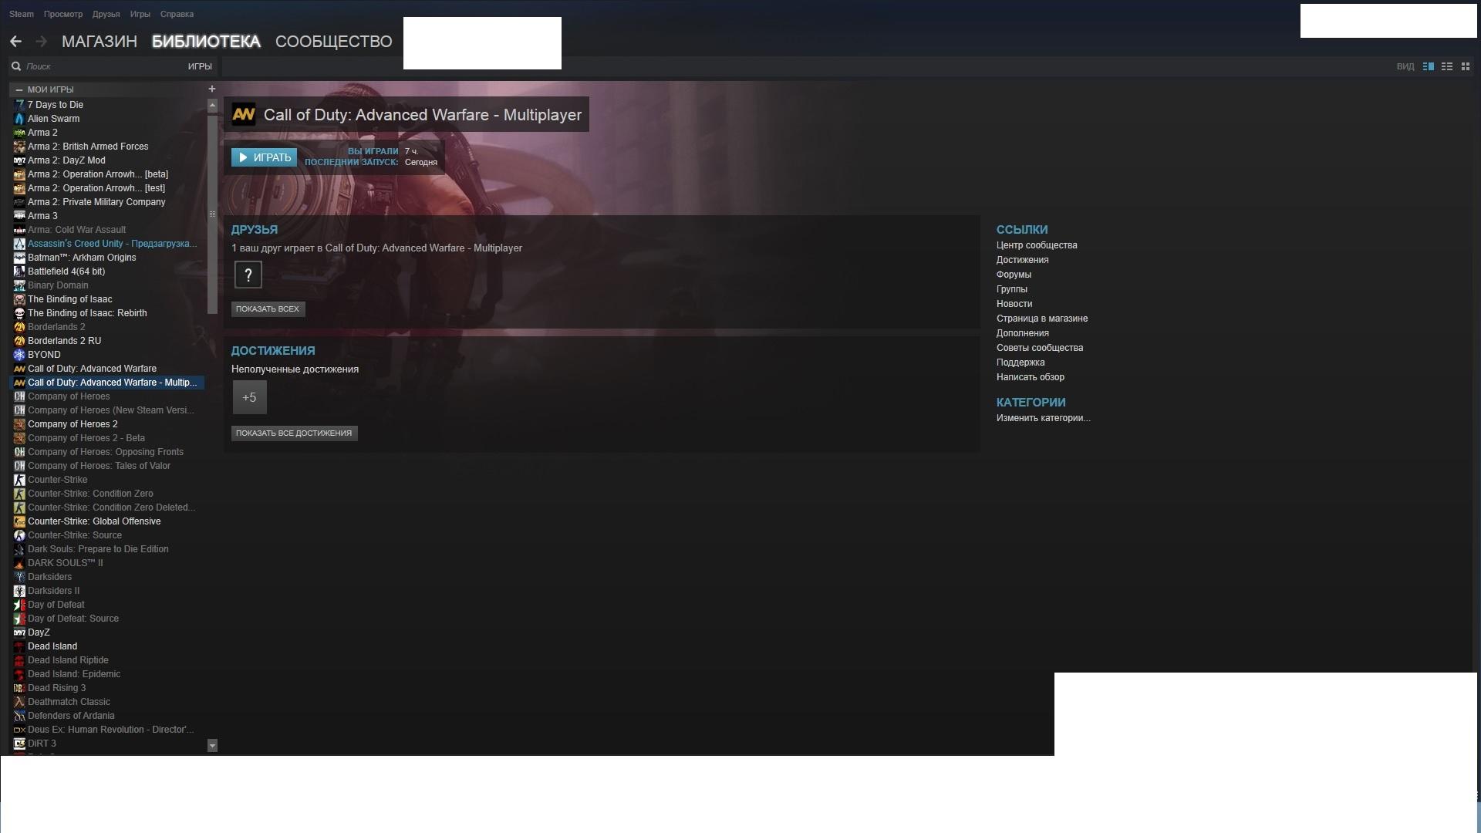Click the Alien Swarm game icon
This screenshot has height=833, width=1481.
point(19,119)
